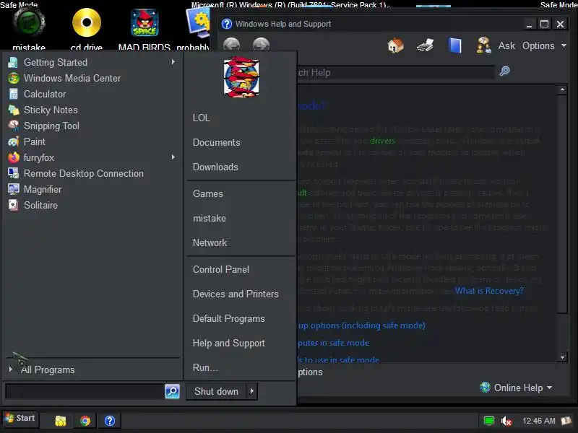Click the taskbar clock 12:46 AM
Viewport: 578px width, 433px height.
click(538, 421)
